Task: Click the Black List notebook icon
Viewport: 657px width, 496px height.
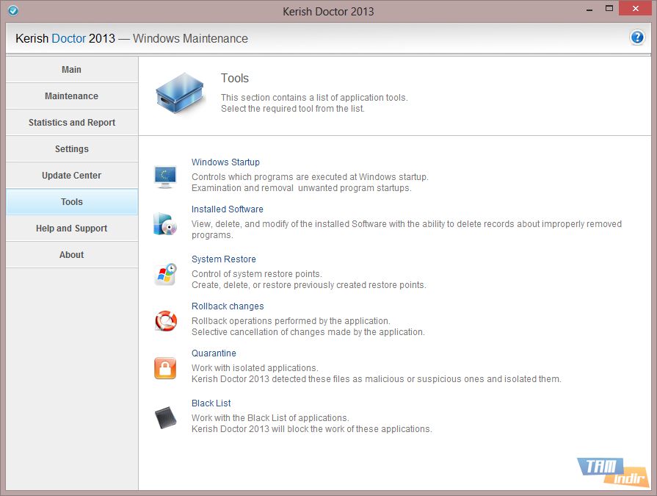Action: (x=165, y=417)
